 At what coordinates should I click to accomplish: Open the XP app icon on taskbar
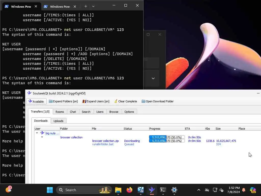[141, 190]
